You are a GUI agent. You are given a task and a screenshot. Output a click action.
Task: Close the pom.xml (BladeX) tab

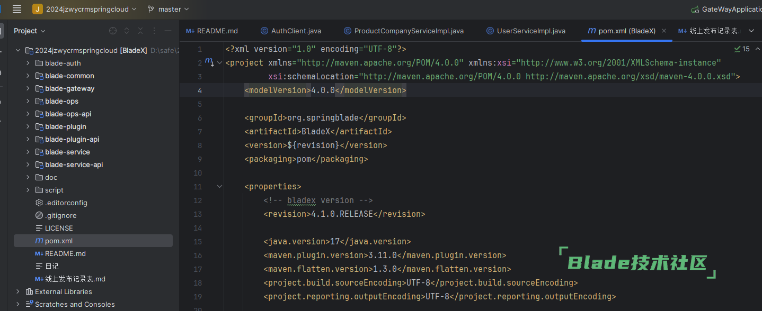click(664, 31)
